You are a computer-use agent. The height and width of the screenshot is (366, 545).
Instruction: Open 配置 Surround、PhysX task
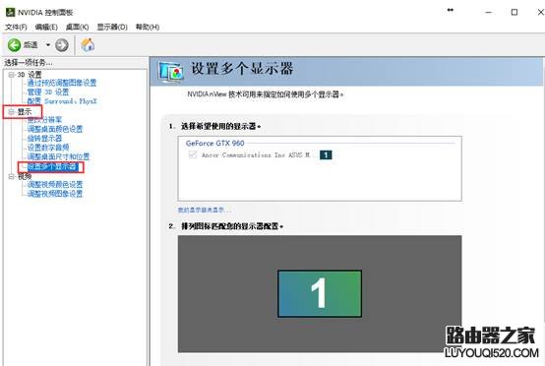tap(62, 101)
